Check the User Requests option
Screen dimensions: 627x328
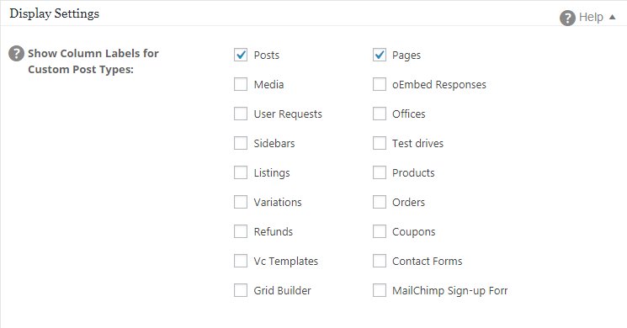point(241,114)
